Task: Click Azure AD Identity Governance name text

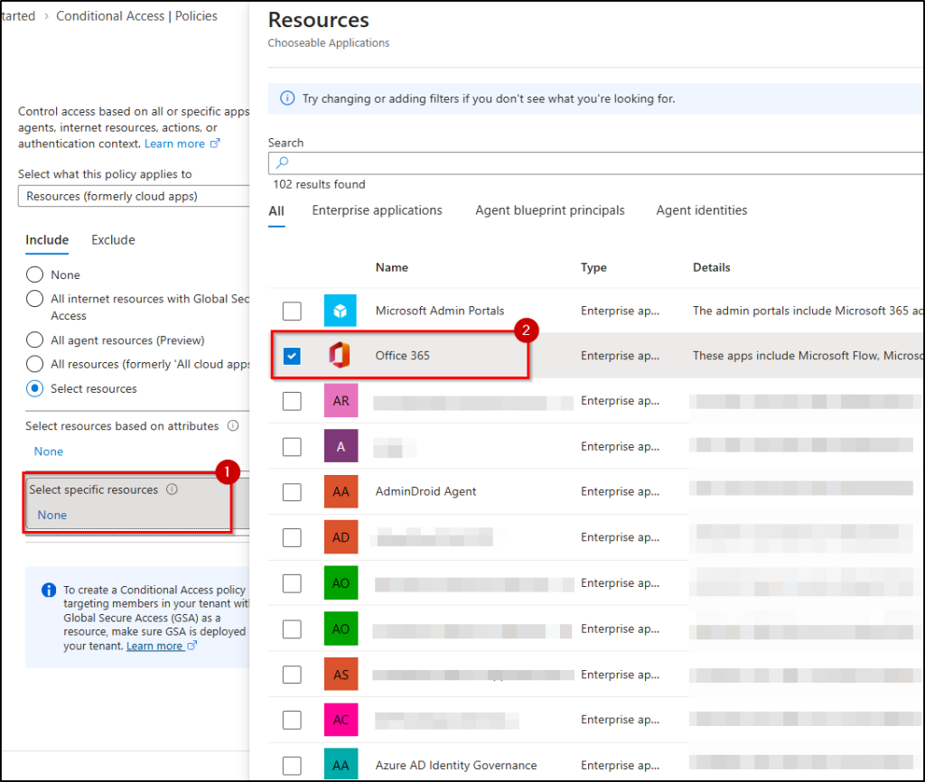Action: [456, 766]
